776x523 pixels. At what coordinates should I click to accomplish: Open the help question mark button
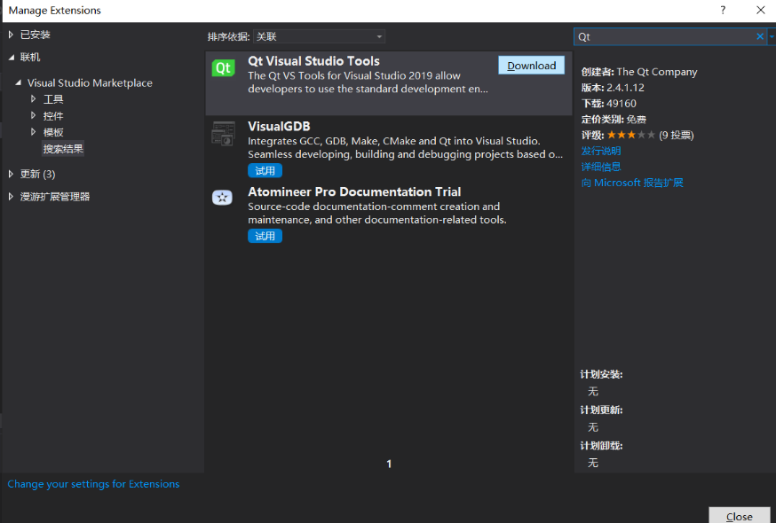point(723,10)
